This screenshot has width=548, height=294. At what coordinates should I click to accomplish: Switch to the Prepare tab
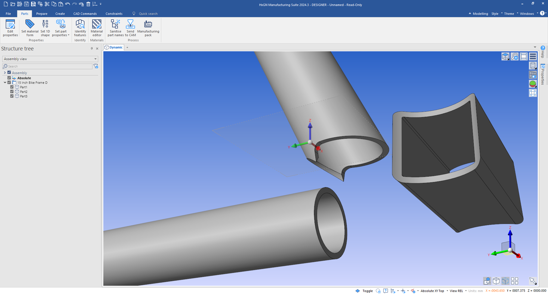(42, 14)
